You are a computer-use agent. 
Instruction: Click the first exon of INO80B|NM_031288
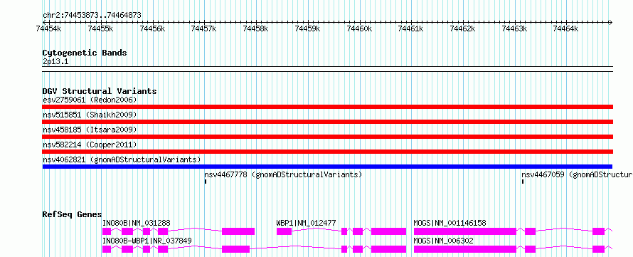coord(107,231)
